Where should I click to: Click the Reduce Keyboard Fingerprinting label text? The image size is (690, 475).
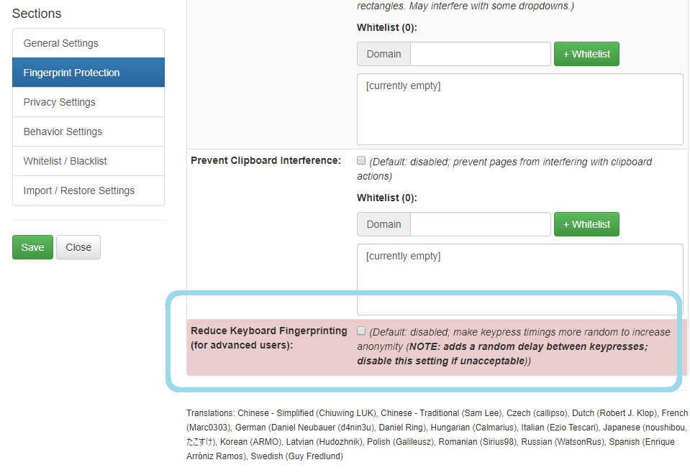tap(269, 338)
